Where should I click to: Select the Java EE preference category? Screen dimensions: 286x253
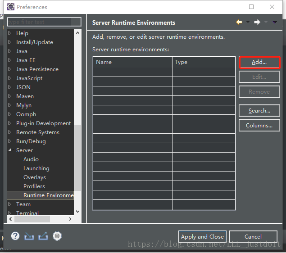26,60
